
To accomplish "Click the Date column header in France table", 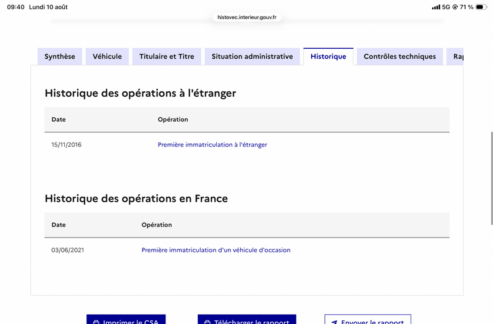I will click(59, 225).
